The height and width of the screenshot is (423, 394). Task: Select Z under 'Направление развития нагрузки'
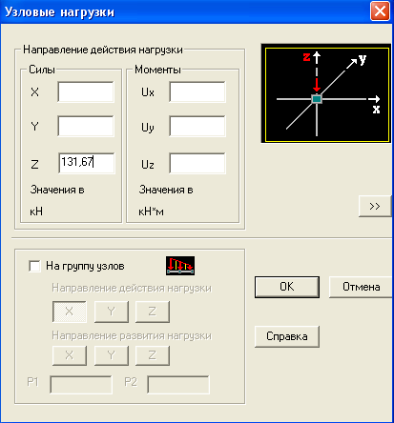153,355
